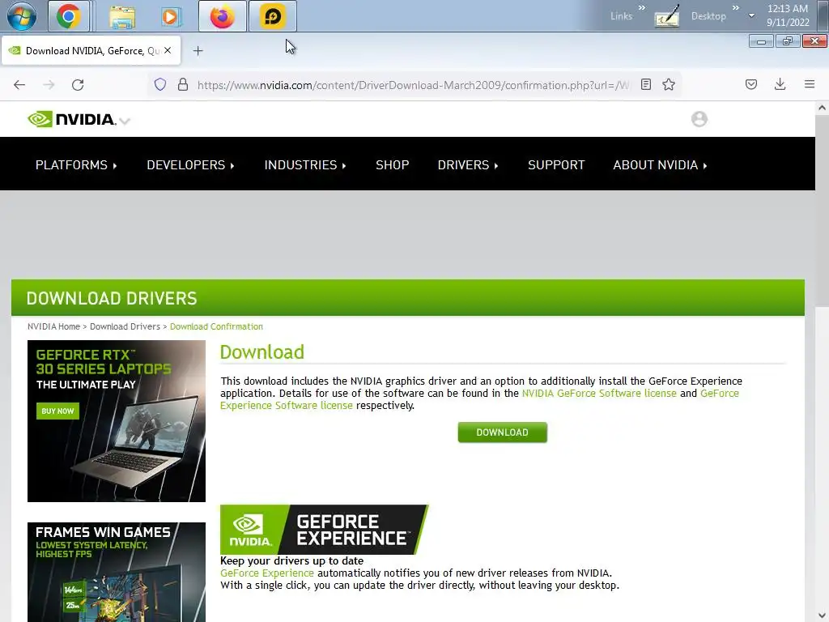
Task: Show hidden tray icons arrow
Action: (751, 16)
